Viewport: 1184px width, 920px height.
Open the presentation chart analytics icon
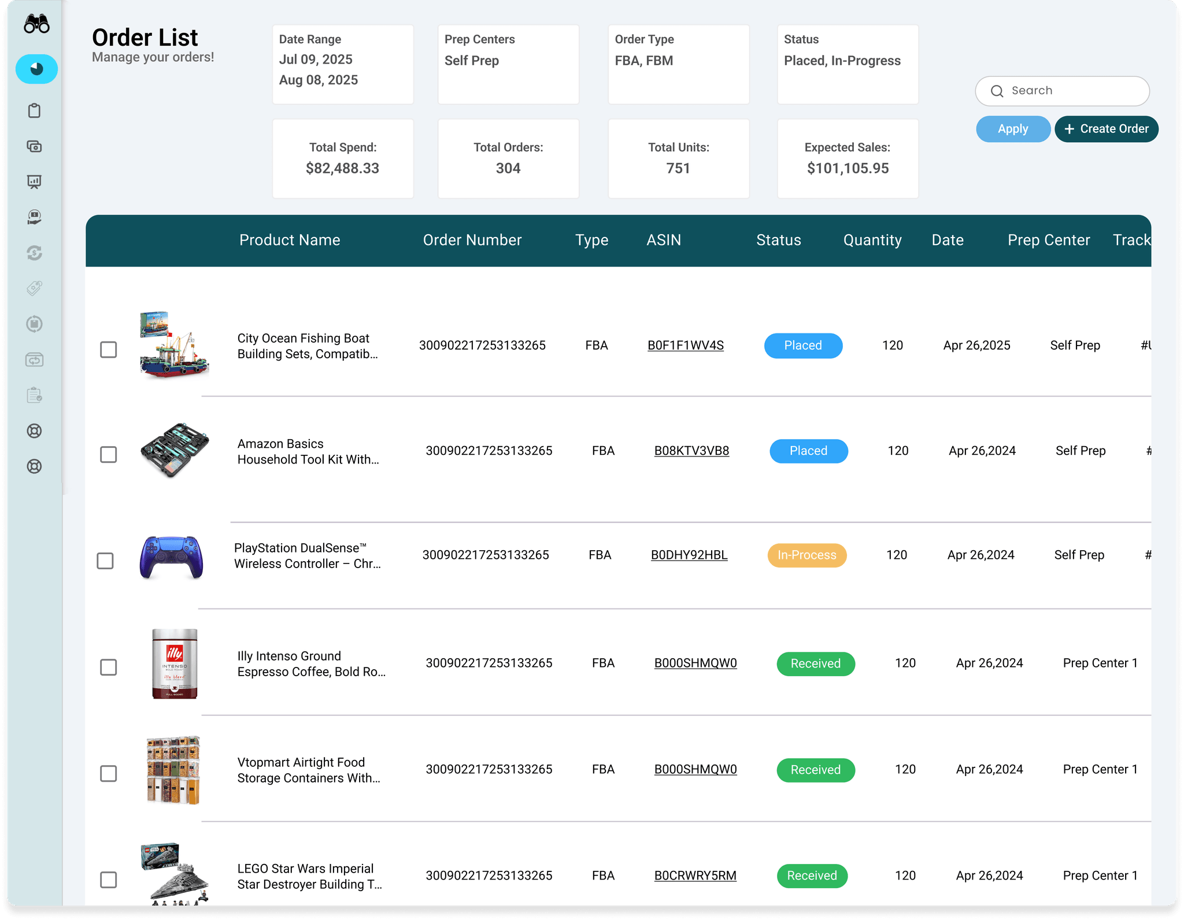click(35, 182)
